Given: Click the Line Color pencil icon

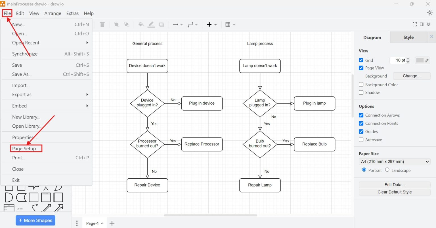Looking at the screenshot, I should [151, 24].
